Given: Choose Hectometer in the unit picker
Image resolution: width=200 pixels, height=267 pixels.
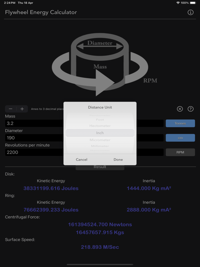Looking at the screenshot, I should pos(100,126).
